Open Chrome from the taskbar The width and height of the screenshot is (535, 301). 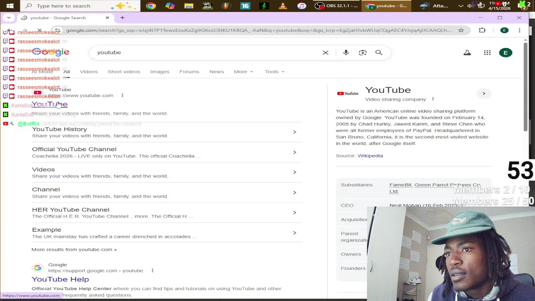tap(151, 6)
